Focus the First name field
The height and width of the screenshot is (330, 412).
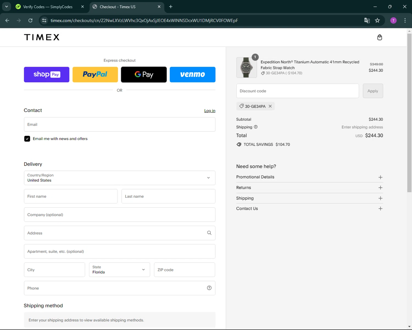[71, 196]
